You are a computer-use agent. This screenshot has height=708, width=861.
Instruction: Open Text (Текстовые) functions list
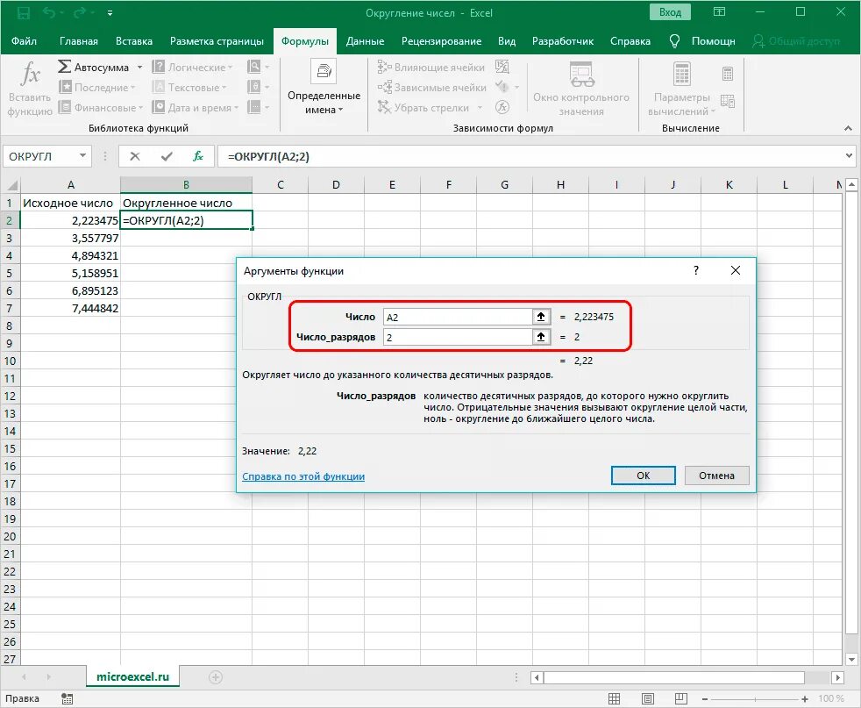pos(189,88)
